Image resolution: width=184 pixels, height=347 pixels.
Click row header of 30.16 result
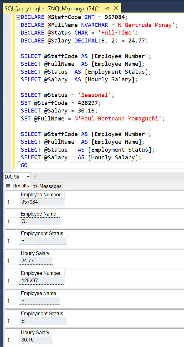coord(12,340)
